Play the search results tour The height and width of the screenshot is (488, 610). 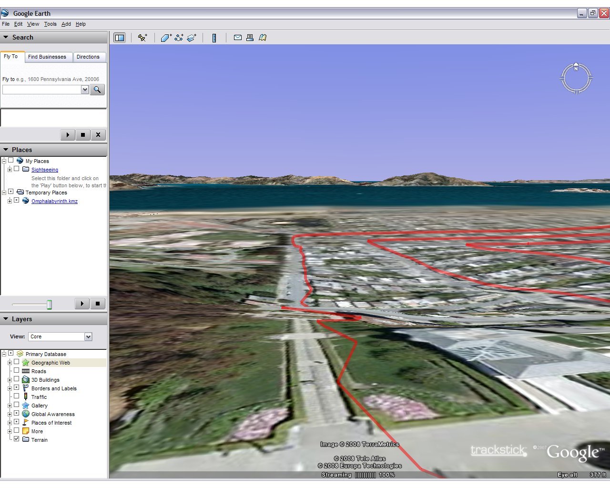tap(68, 135)
